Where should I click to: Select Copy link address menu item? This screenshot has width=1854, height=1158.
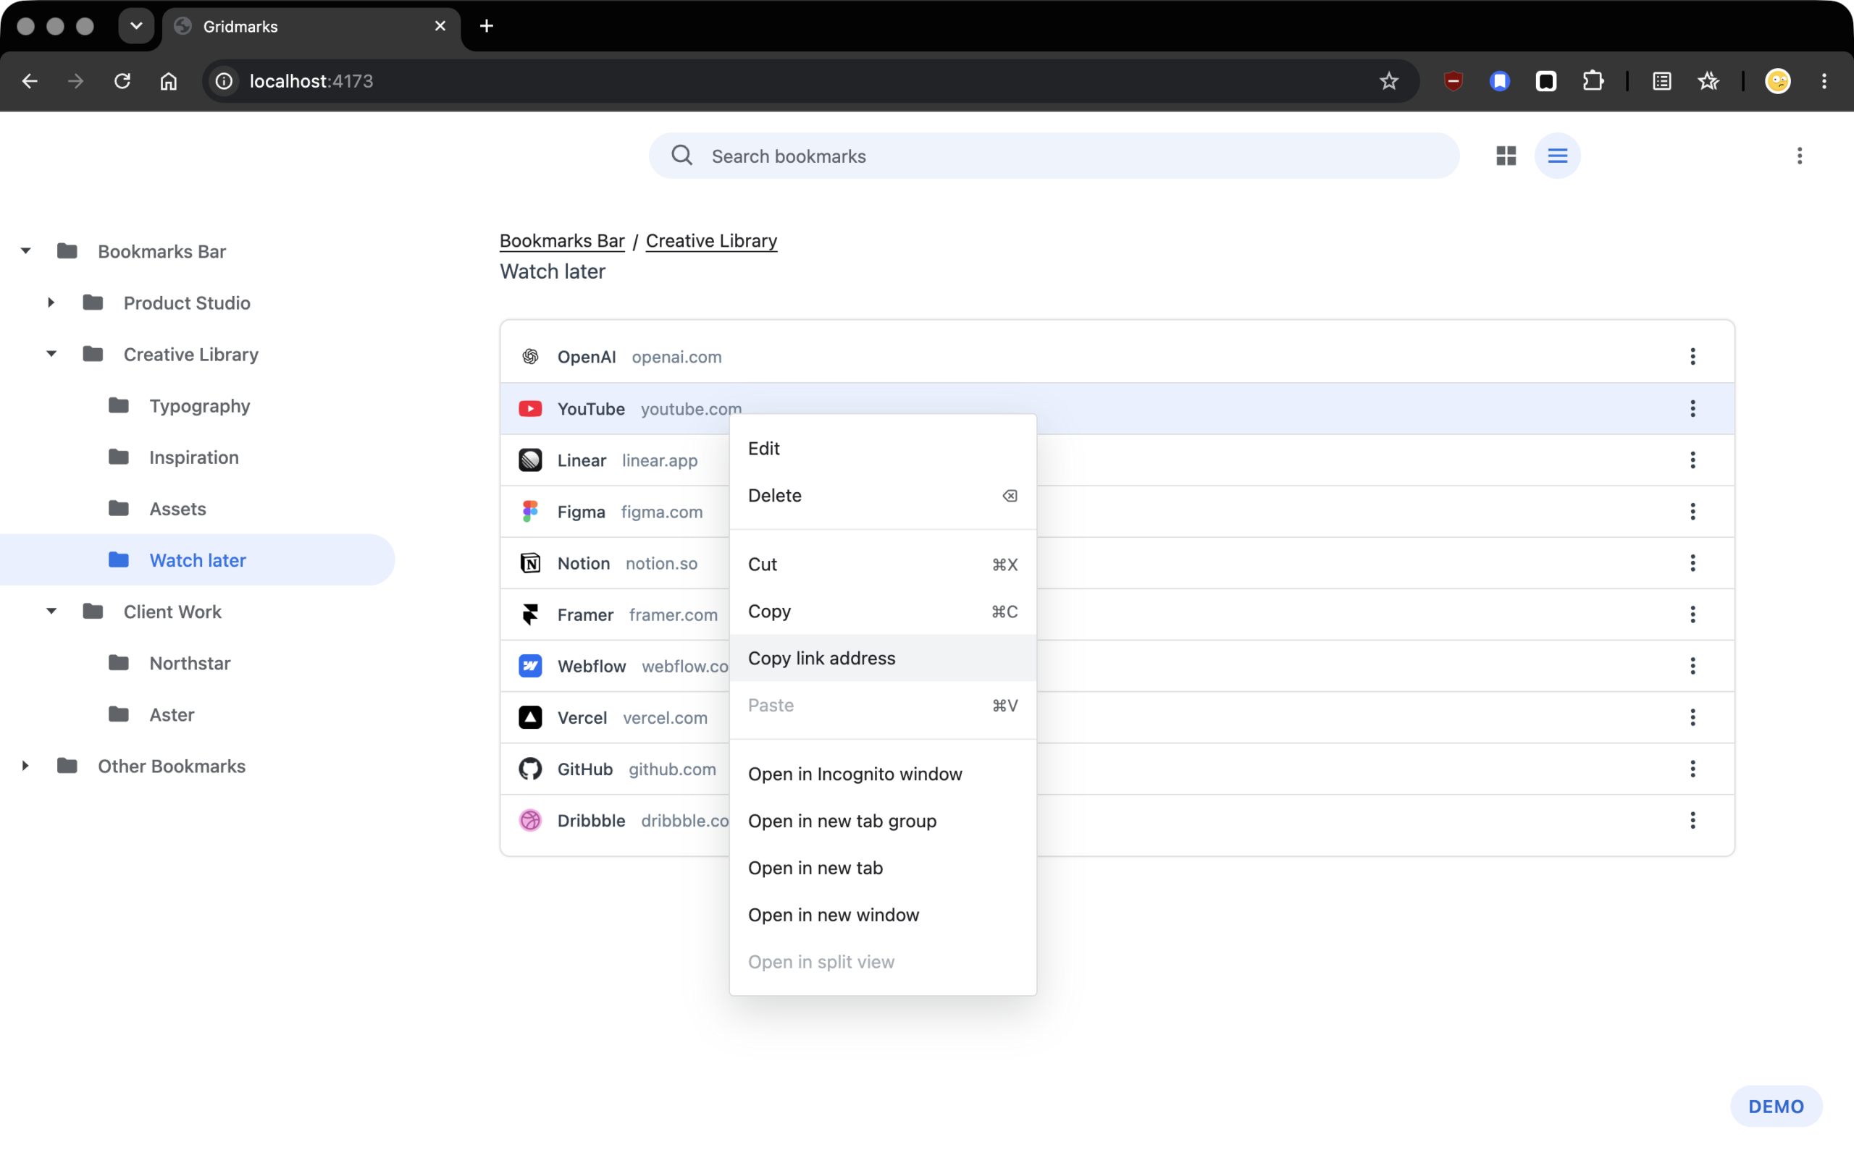point(883,658)
